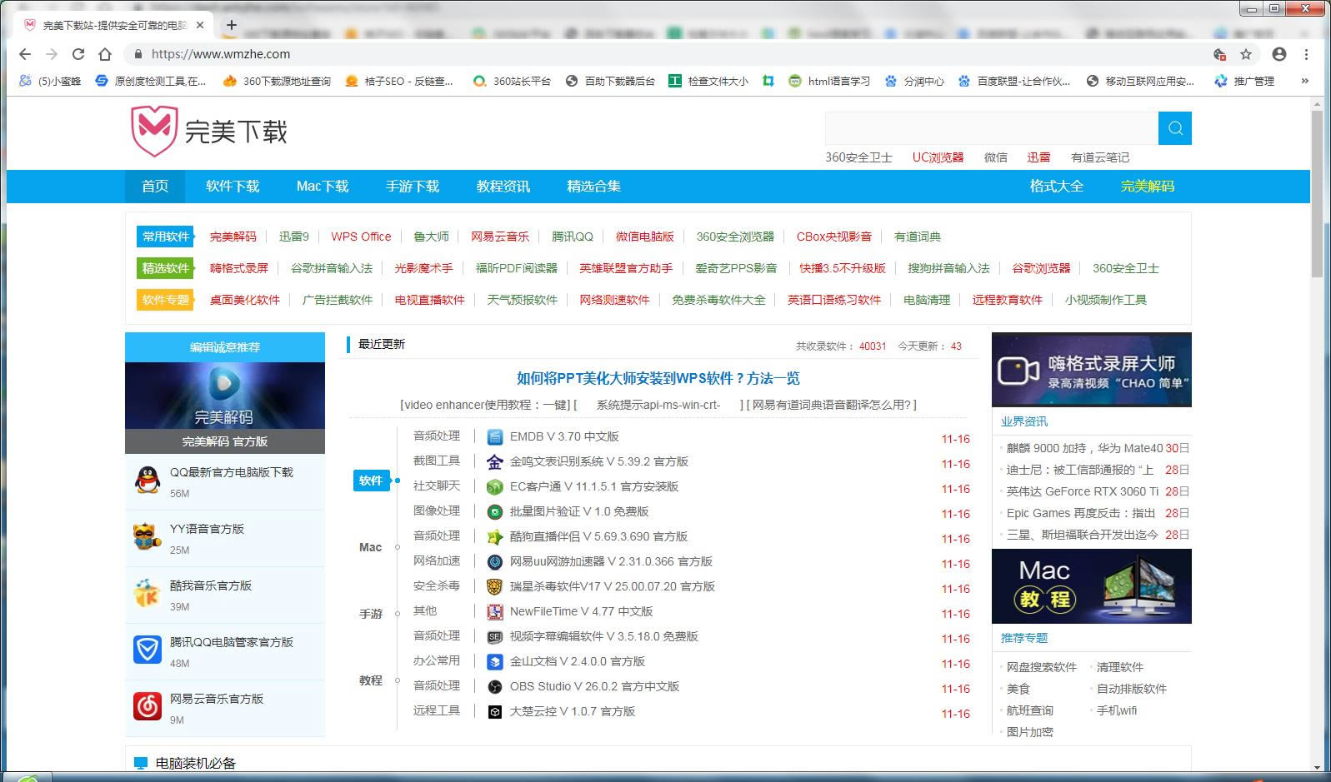
Task: Select the 教程 category tab
Action: click(x=371, y=680)
